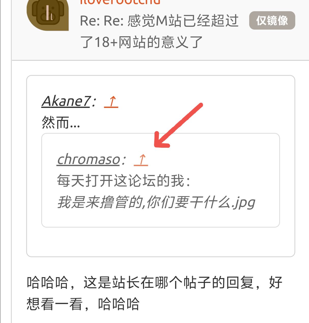The width and height of the screenshot is (309, 323).
Task: Select the title's second line 了18+网站的意义了
Action: [x=141, y=42]
